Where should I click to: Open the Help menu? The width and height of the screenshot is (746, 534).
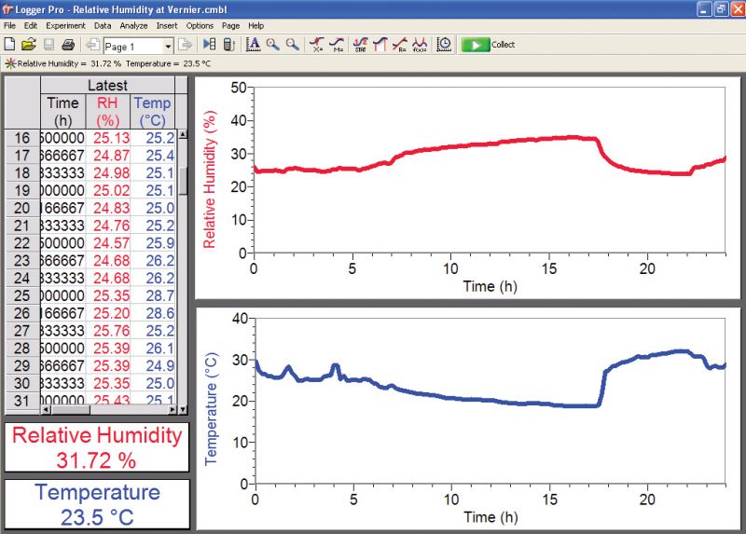pyautogui.click(x=256, y=26)
